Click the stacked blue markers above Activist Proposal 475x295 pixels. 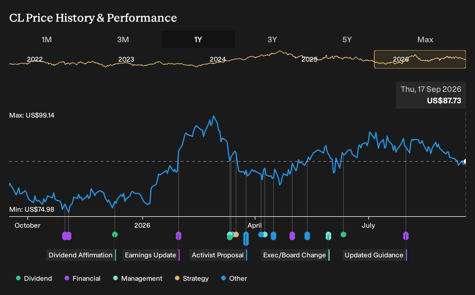coord(246,239)
